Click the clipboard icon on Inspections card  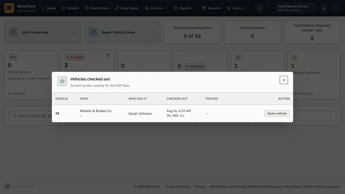click(109, 56)
